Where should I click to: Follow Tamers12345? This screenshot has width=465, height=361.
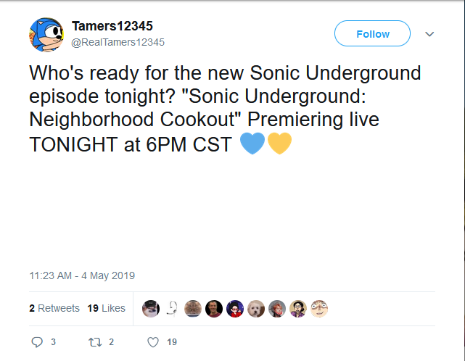coord(372,34)
